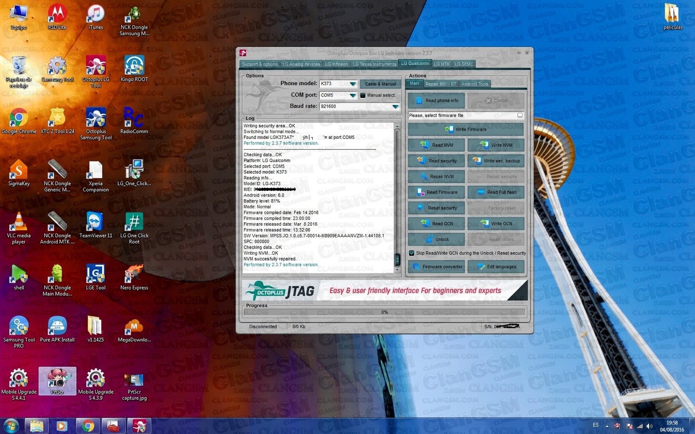Switch to Support & options tab
This screenshot has width=695, height=434.
pos(260,64)
